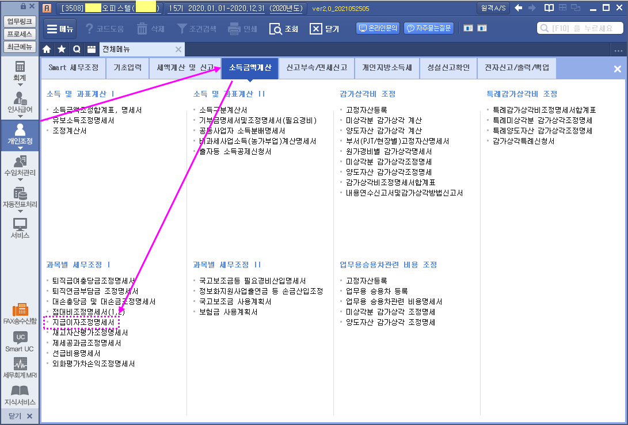Screen dimensions: 628x425
Task: Click the 닫기 button at sidebar bottom
Action: click(20, 416)
